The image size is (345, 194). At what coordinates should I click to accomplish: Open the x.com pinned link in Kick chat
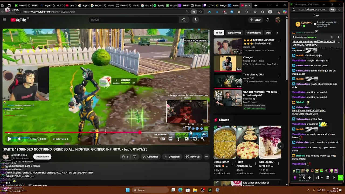coord(313,43)
